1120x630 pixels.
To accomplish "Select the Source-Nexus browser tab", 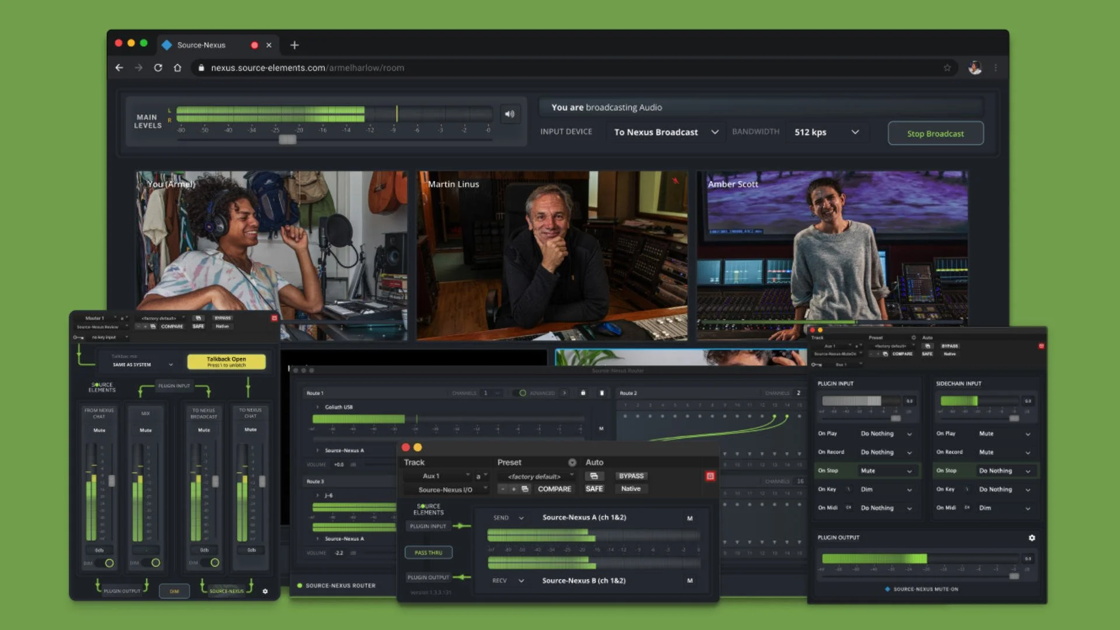I will [x=201, y=45].
